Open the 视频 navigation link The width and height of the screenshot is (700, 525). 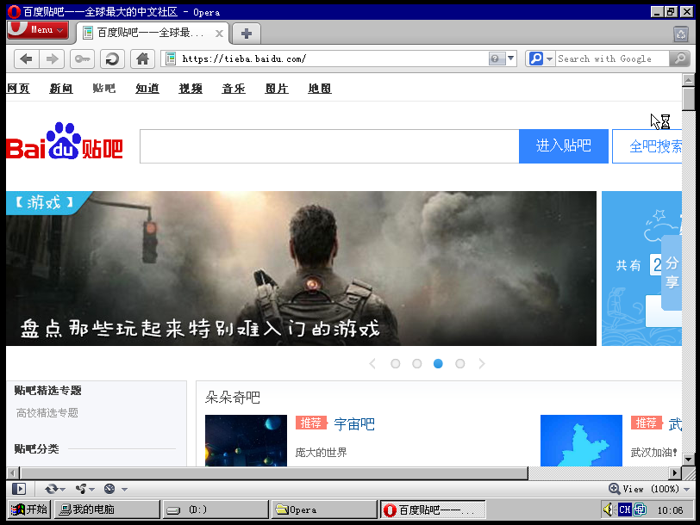point(191,89)
